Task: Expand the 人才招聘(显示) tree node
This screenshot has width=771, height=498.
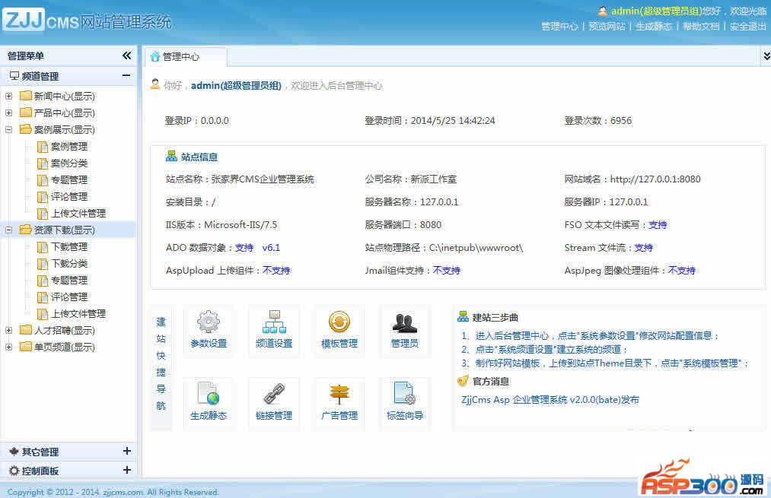Action: pos(9,331)
